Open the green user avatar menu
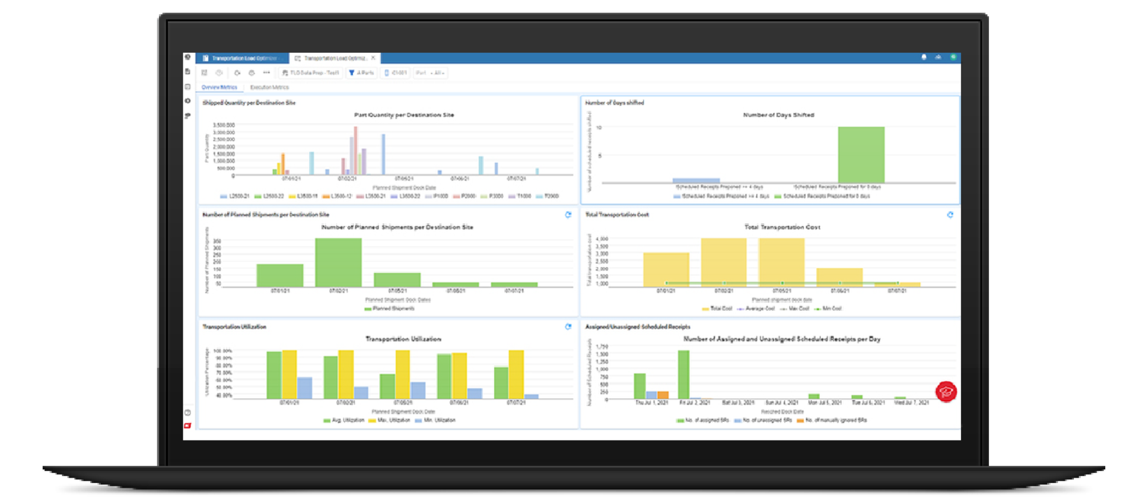 click(x=953, y=58)
